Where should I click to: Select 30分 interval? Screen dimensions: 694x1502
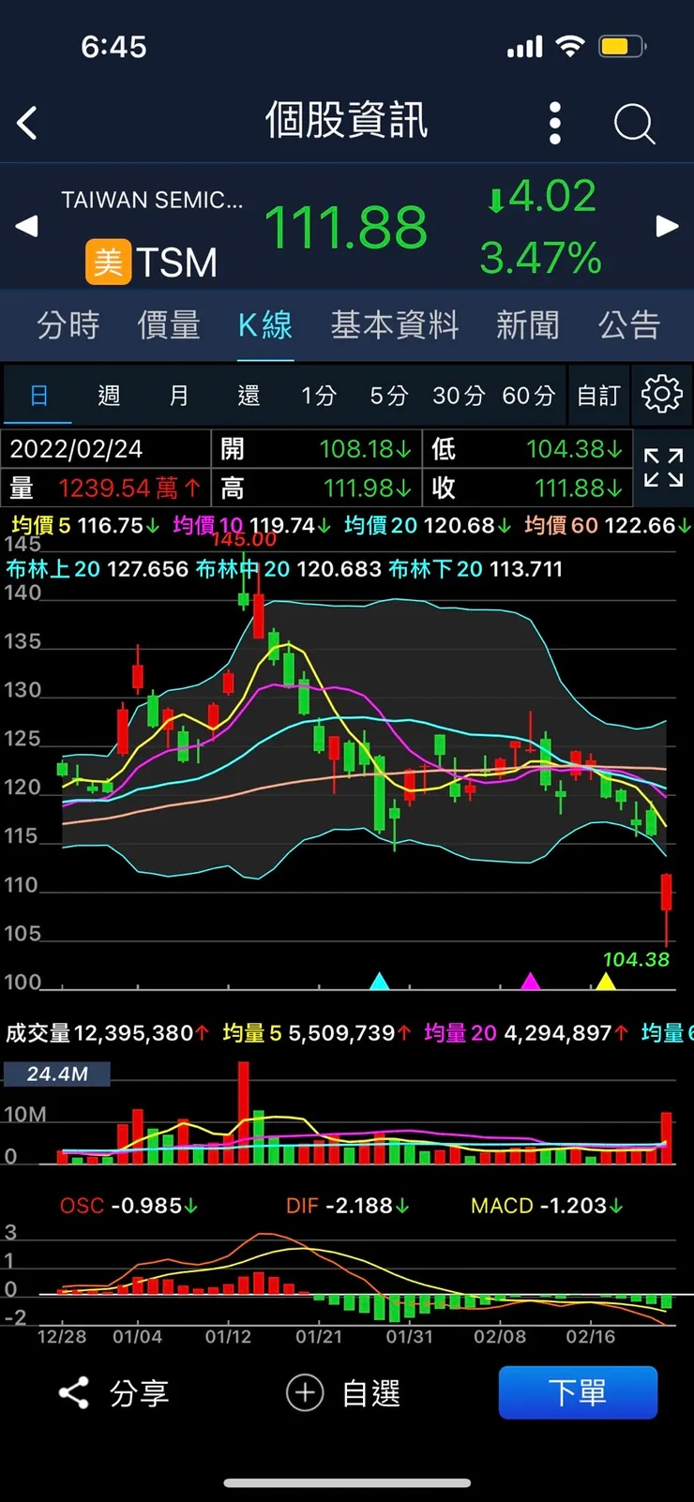[459, 396]
